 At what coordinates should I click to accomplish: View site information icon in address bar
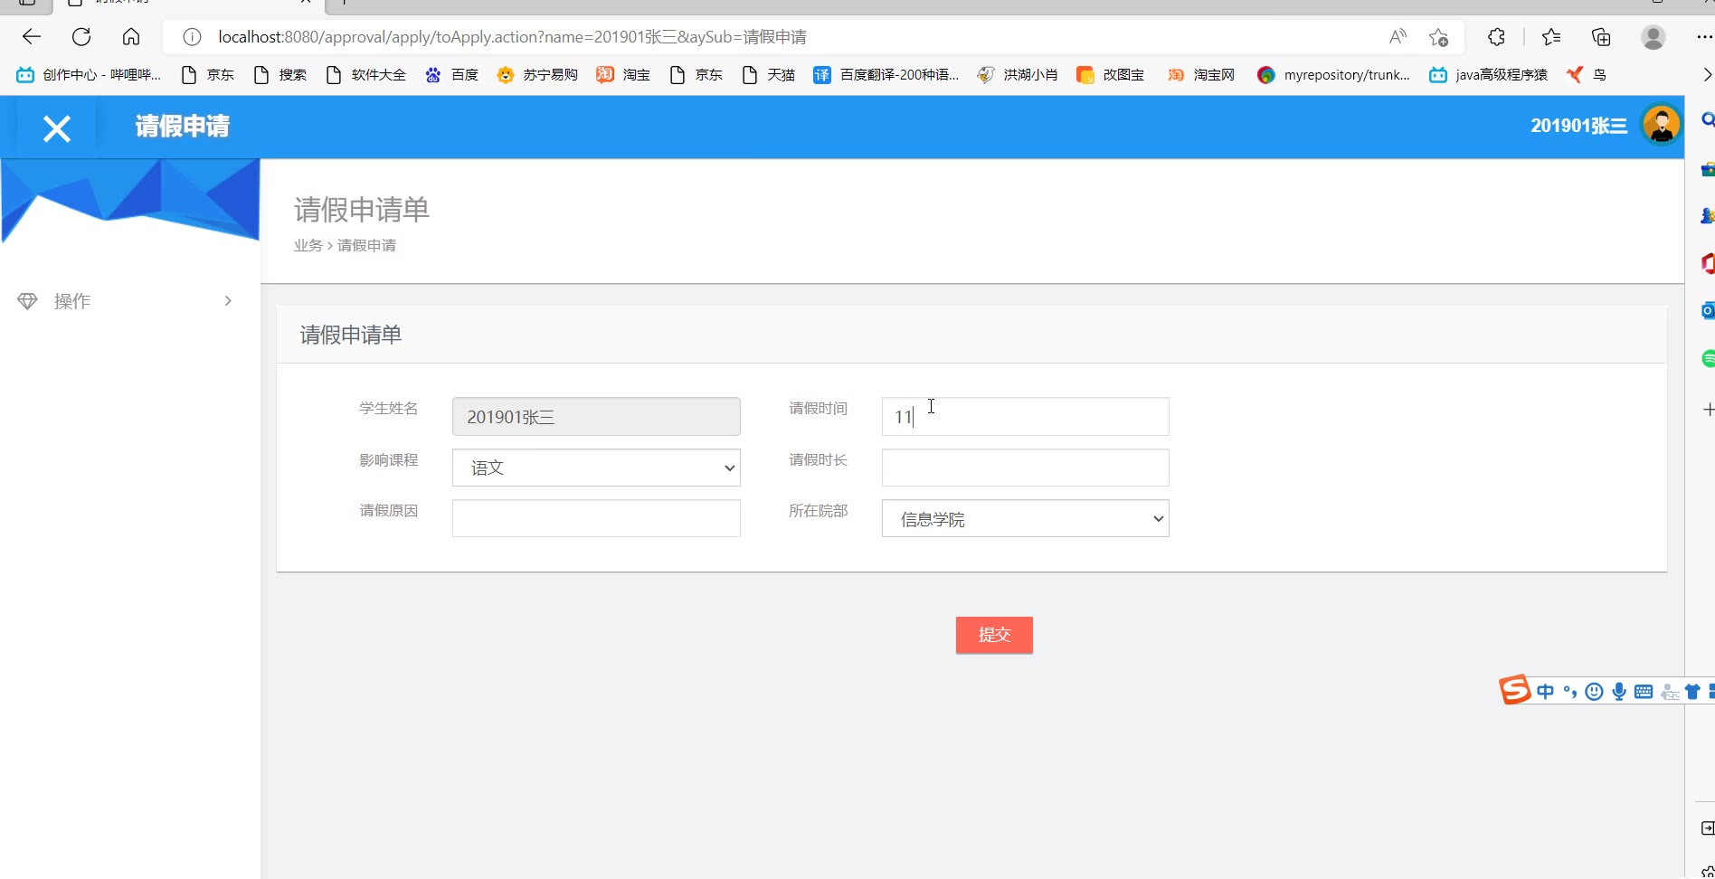pyautogui.click(x=192, y=37)
